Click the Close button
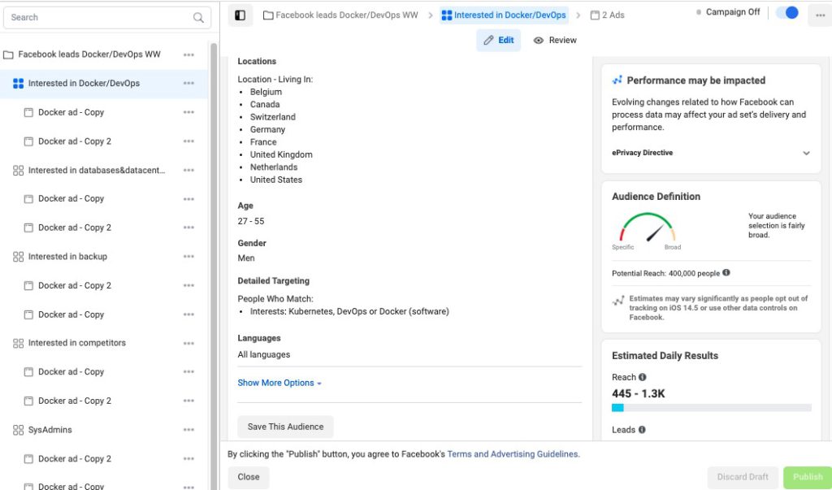This screenshot has width=832, height=490. point(249,477)
